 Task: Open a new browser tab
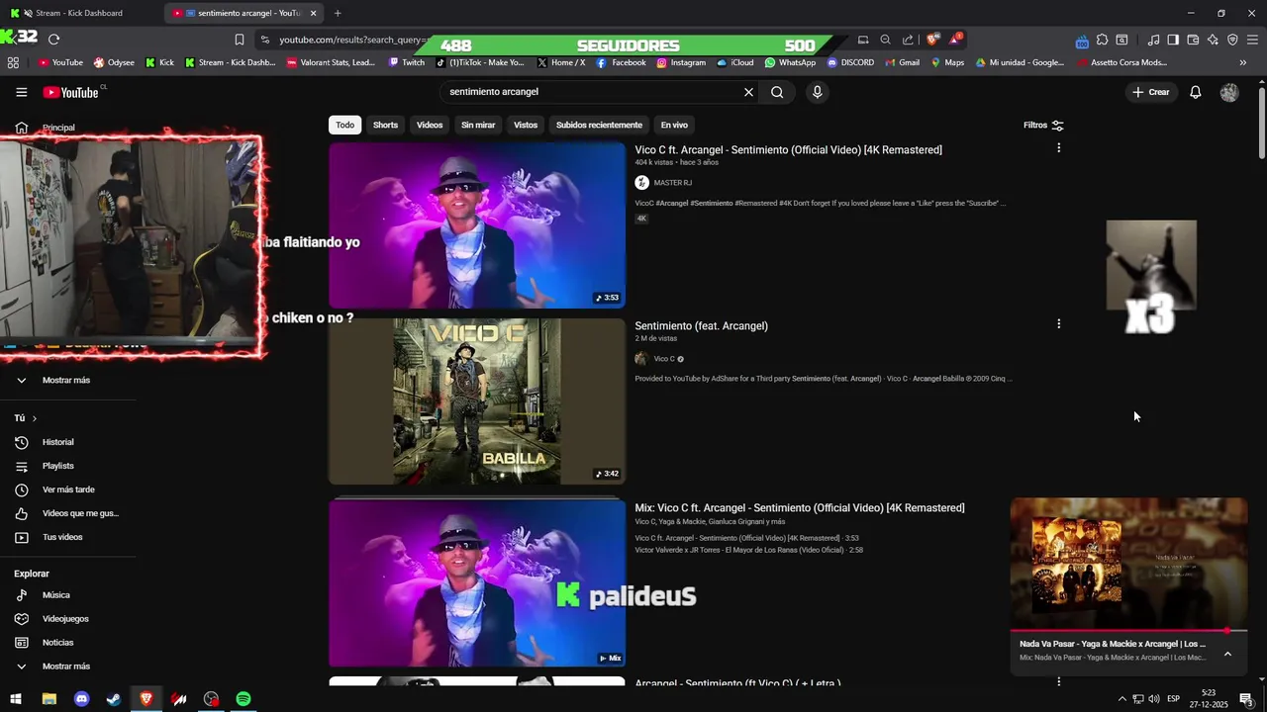click(x=338, y=13)
